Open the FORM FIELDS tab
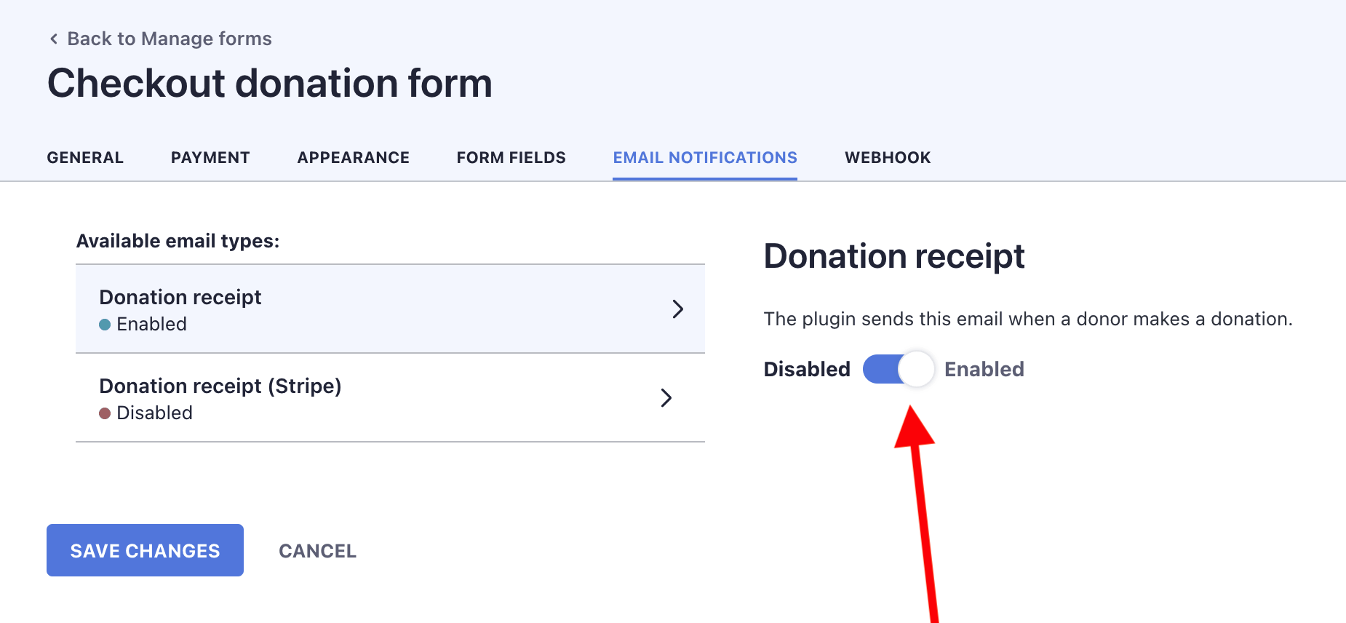Image resolution: width=1346 pixels, height=623 pixels. [x=511, y=157]
